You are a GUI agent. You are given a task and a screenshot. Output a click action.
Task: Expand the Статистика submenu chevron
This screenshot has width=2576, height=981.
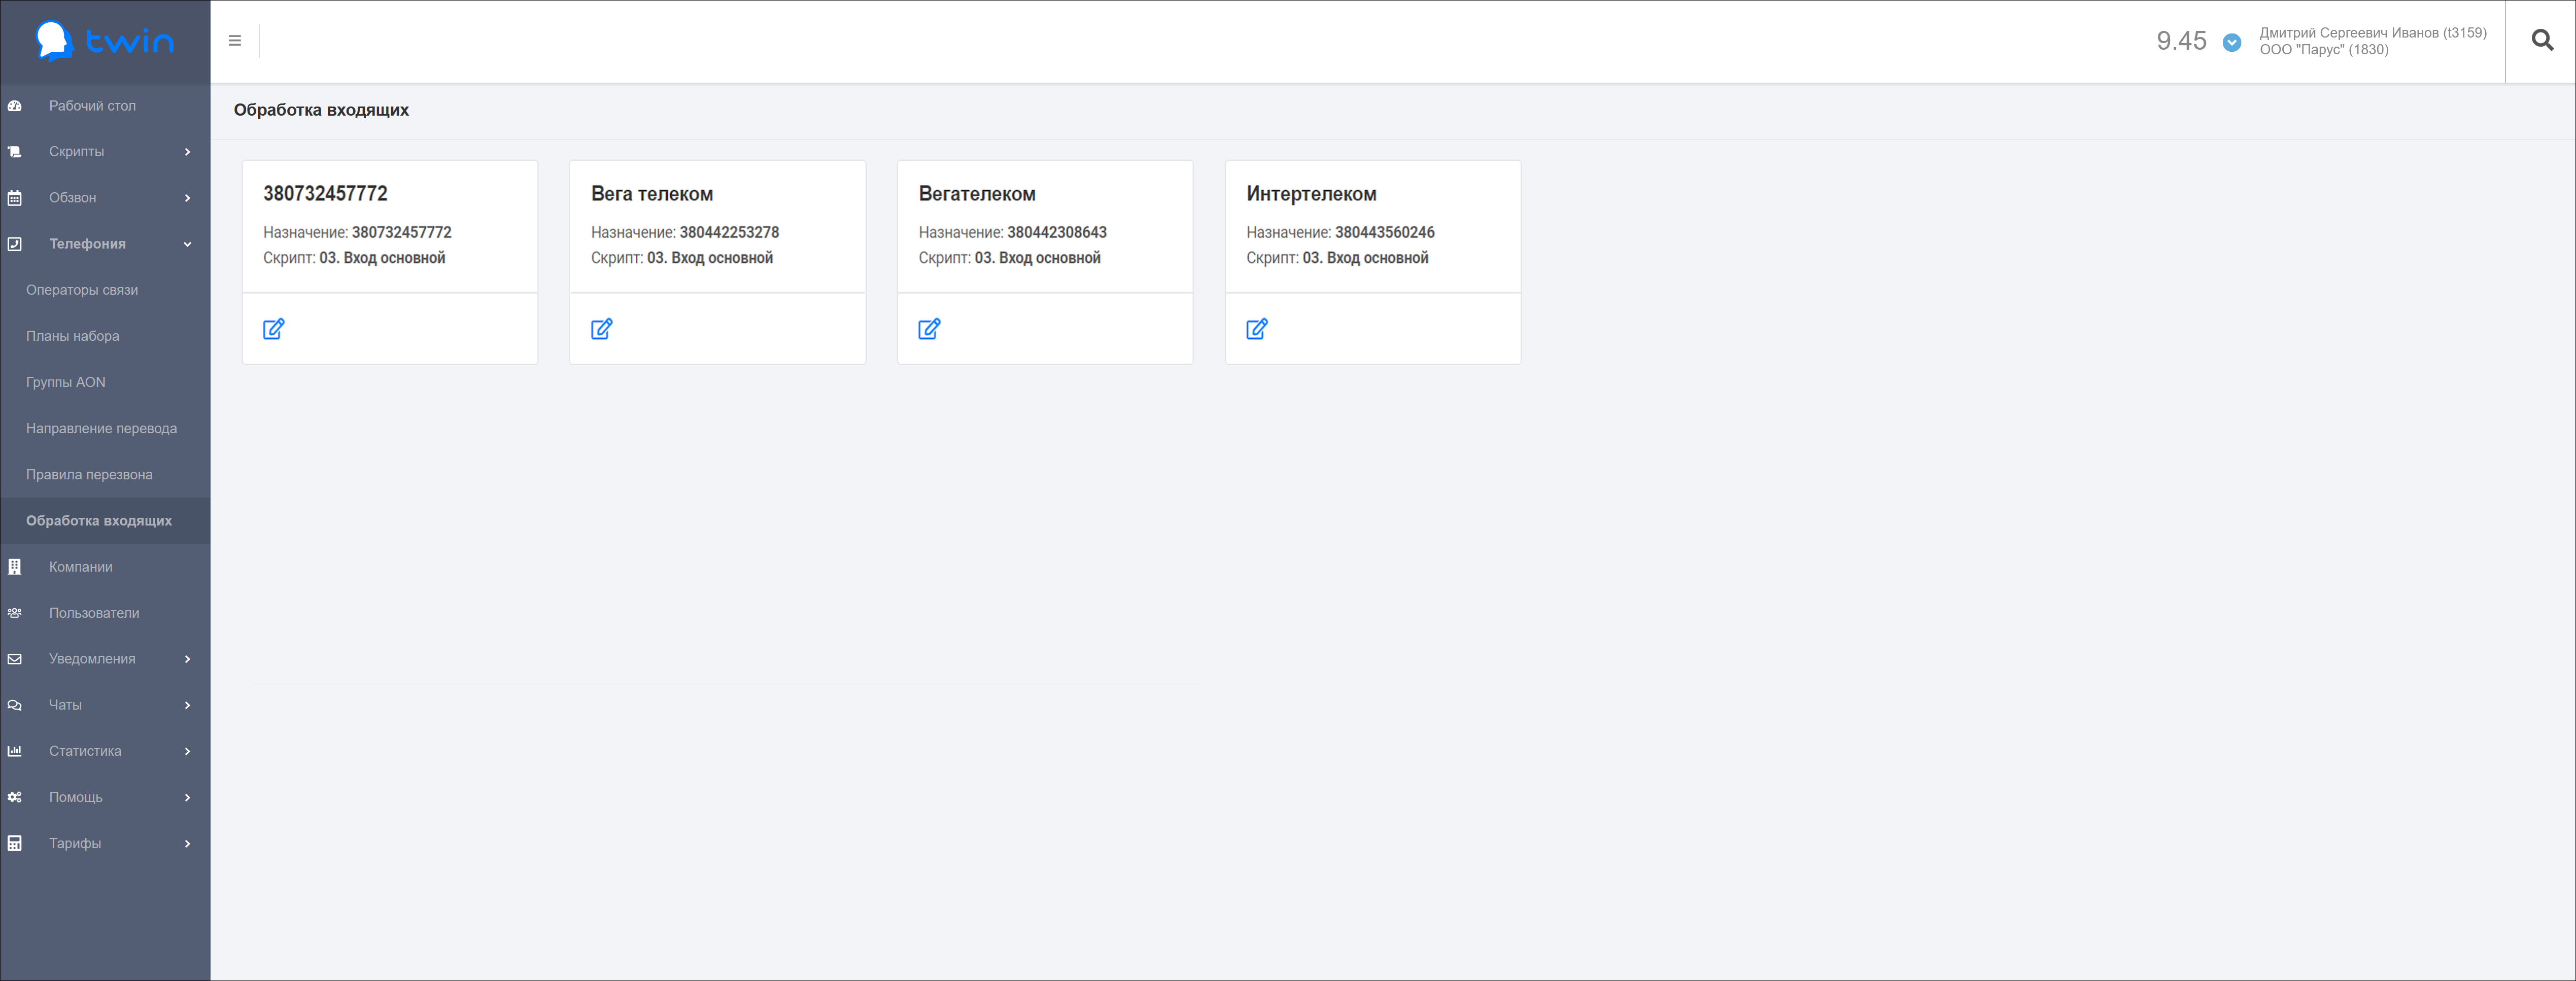[187, 751]
